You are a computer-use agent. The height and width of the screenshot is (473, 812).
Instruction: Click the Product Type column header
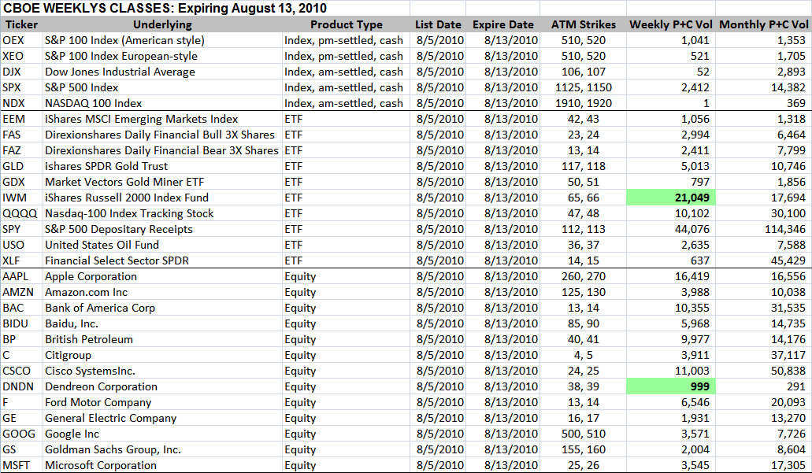tap(346, 24)
